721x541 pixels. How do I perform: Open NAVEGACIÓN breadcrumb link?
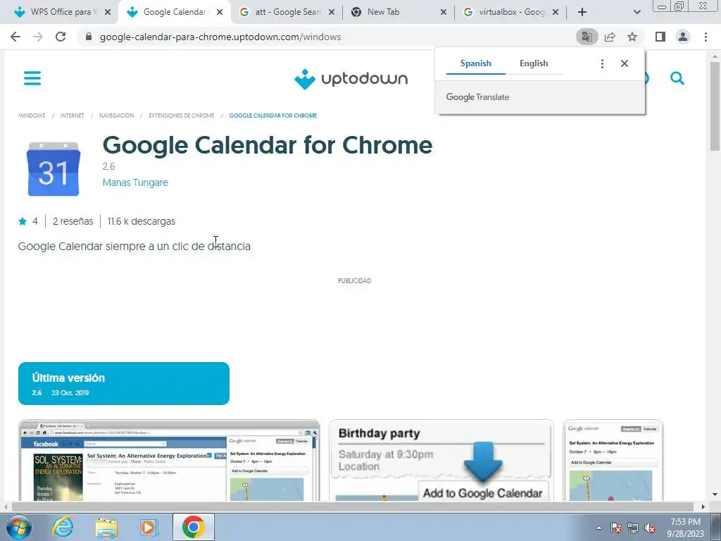click(x=116, y=116)
